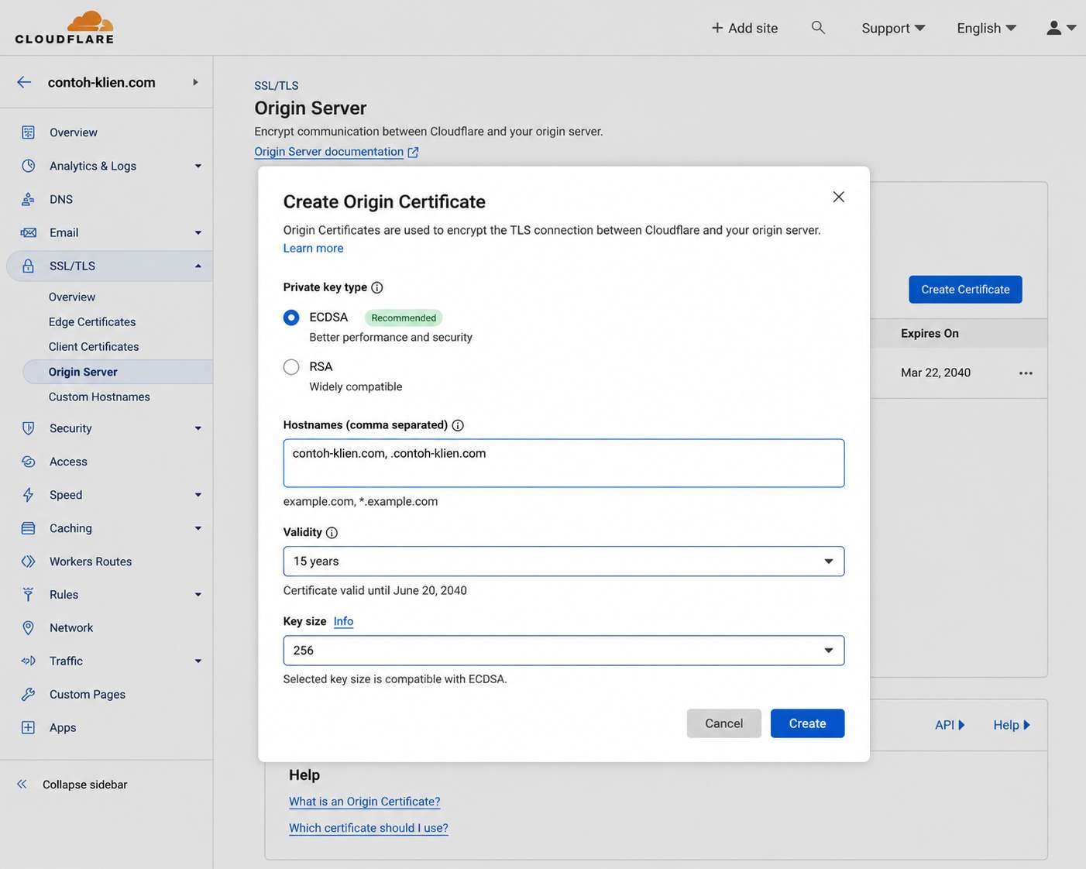Click the Hostnames info icon
This screenshot has height=869, width=1086.
pos(458,425)
